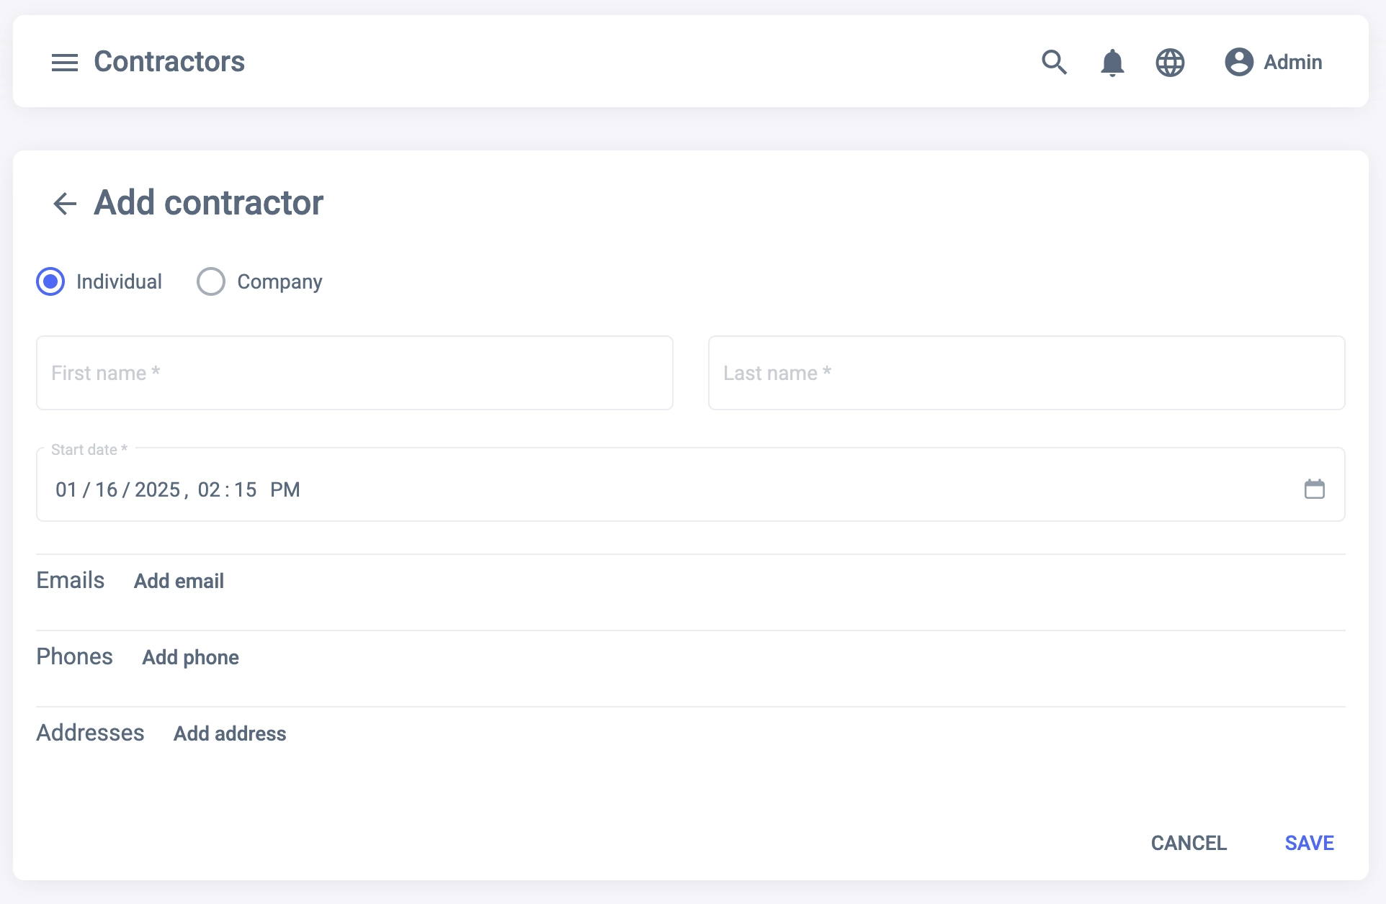Click the Last name field
Image resolution: width=1386 pixels, height=904 pixels.
tap(1027, 373)
